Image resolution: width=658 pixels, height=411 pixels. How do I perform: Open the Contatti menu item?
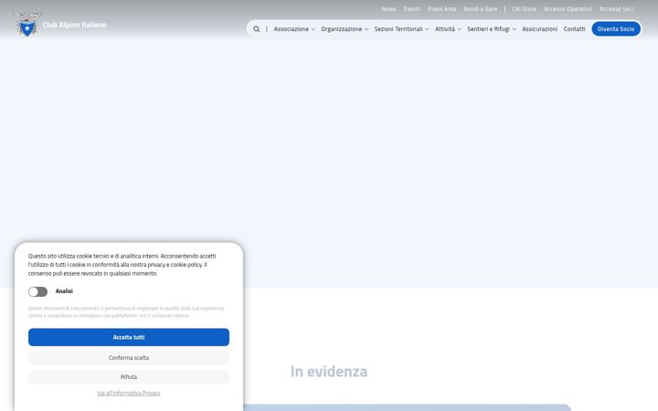[x=574, y=29]
